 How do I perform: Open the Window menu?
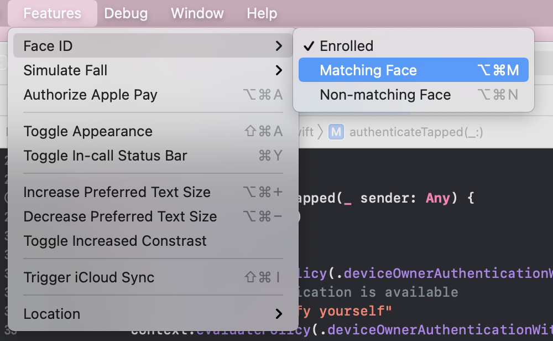(197, 13)
